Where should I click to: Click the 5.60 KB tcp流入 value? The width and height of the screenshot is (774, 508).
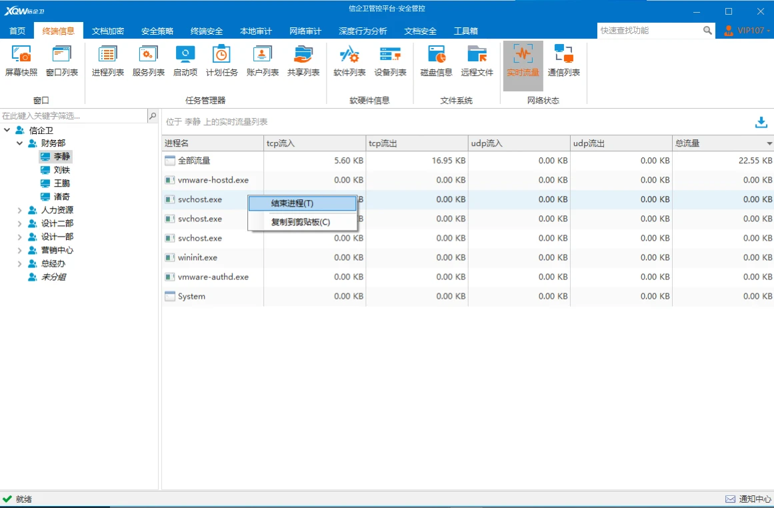coord(349,161)
